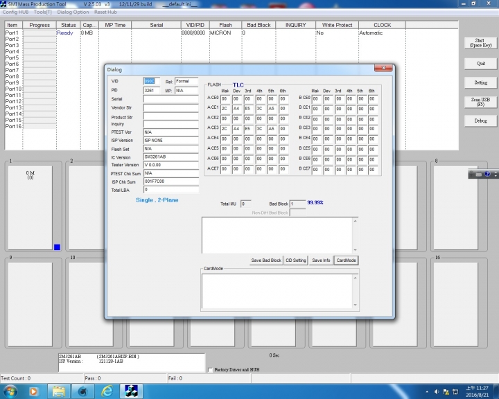This screenshot has height=399, width=499.
Task: Open the Tools[T] menu
Action: [43, 12]
